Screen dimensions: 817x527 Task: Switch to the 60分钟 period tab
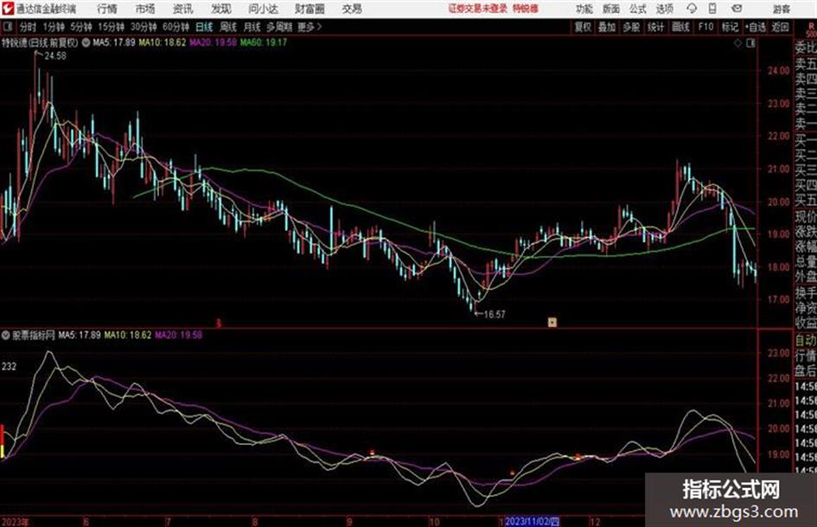(x=176, y=27)
